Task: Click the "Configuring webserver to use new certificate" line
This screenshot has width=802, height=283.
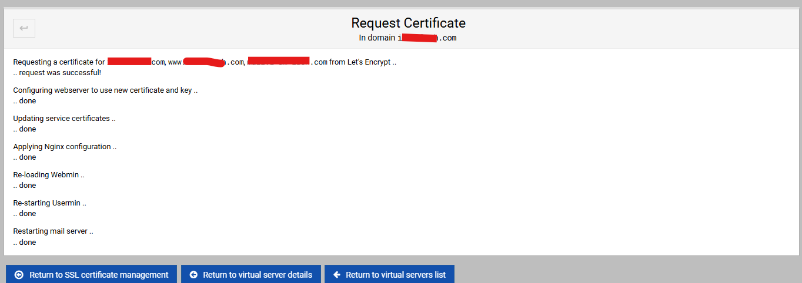Action: click(x=105, y=90)
